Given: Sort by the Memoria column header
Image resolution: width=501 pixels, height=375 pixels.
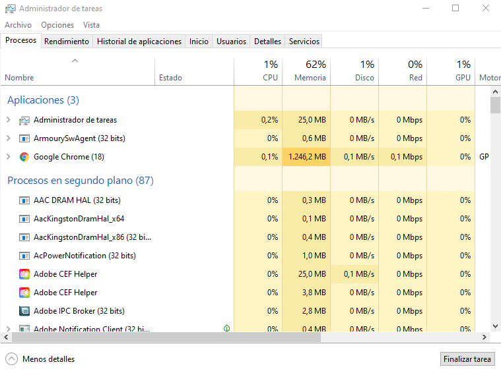Looking at the screenshot, I should [x=306, y=71].
